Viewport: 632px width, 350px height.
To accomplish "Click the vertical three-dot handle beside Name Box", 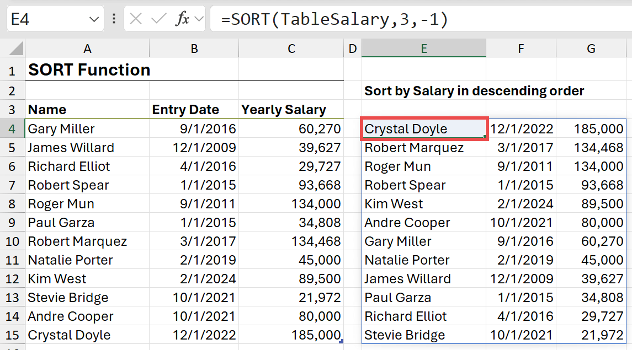I will coord(114,19).
